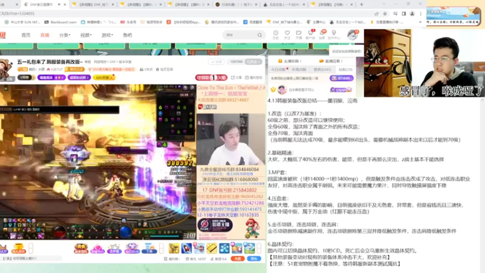Switch to the 钻粉 tab
Screen dimensions: 485x273
point(345,70)
